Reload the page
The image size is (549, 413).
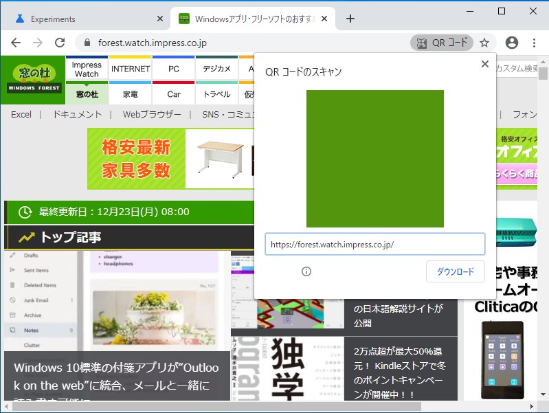[x=60, y=43]
